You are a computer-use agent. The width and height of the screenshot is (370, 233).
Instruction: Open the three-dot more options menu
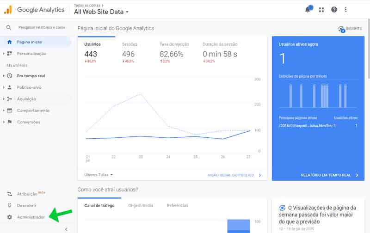point(345,10)
